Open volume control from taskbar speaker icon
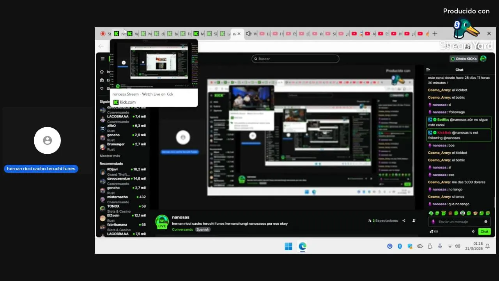The height and width of the screenshot is (281, 499). 458,246
